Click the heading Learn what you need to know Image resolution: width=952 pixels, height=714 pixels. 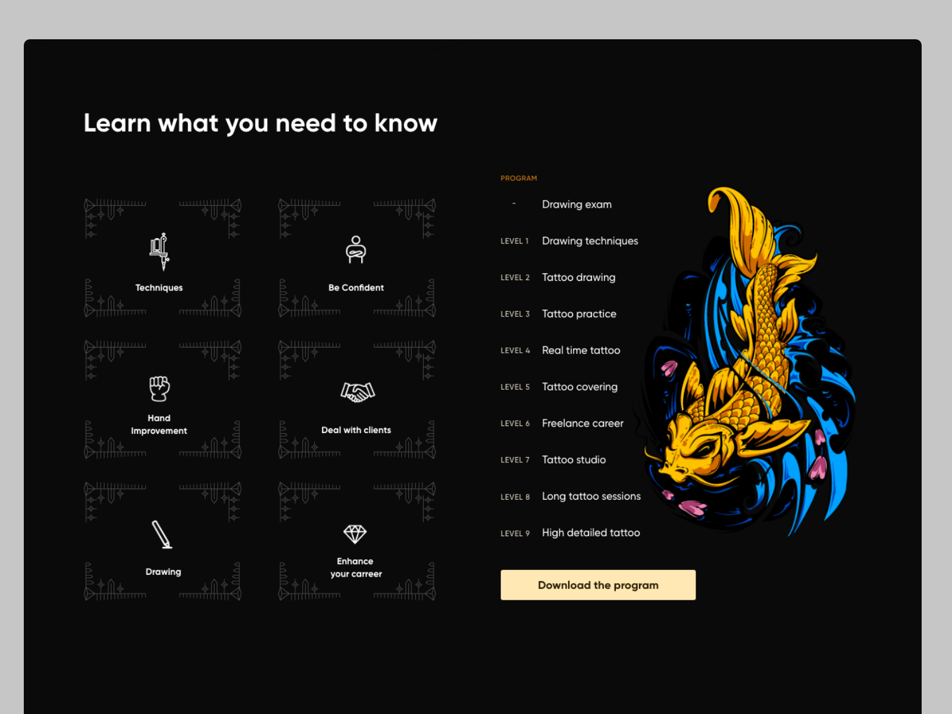[x=260, y=123]
